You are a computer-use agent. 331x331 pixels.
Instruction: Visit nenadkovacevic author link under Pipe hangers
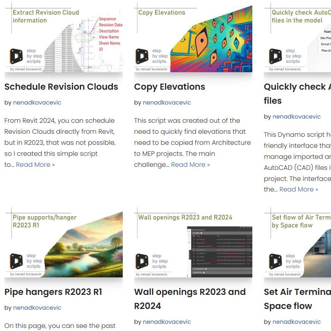[x=37, y=308]
